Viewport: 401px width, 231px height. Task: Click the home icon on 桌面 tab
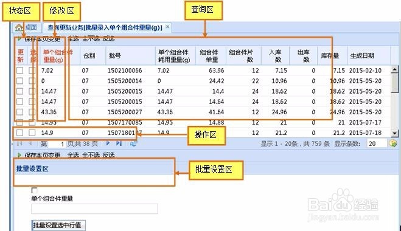(x=19, y=27)
